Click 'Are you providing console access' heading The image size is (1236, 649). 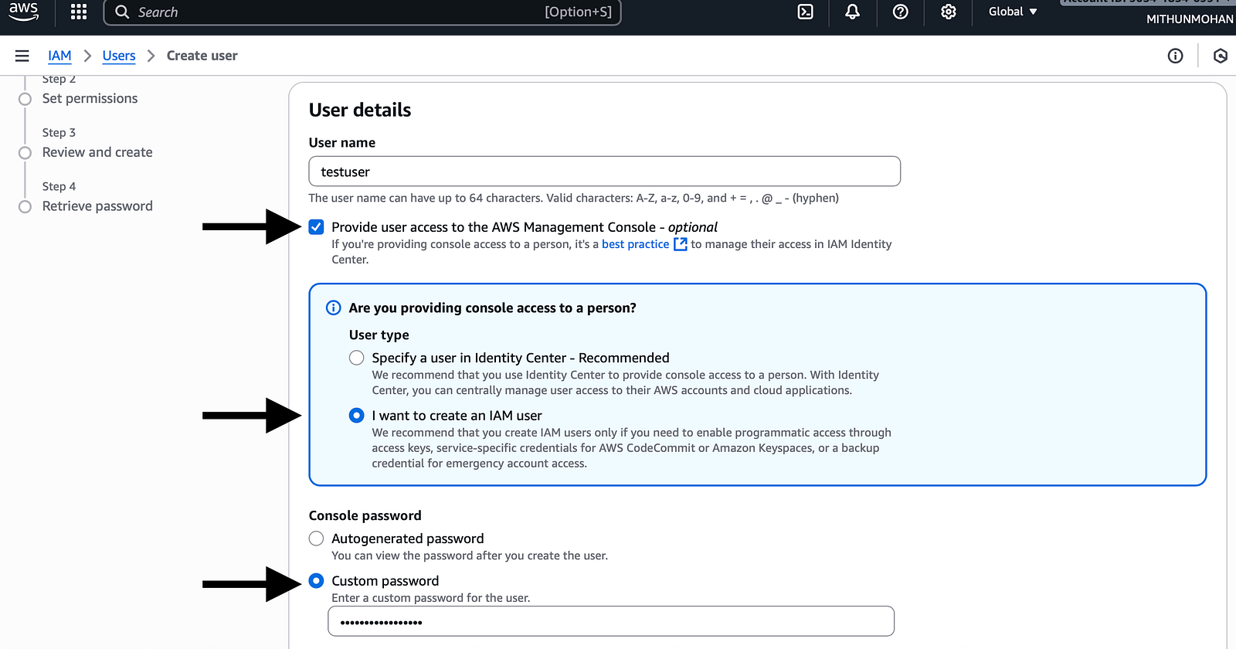[493, 308]
